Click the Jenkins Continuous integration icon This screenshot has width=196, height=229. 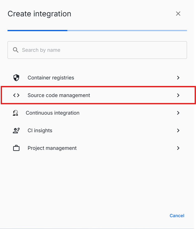point(16,113)
